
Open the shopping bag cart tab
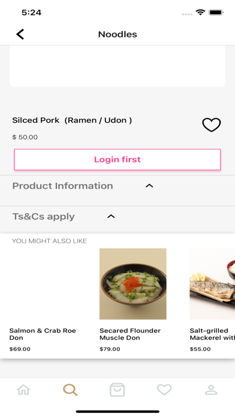coord(117,390)
